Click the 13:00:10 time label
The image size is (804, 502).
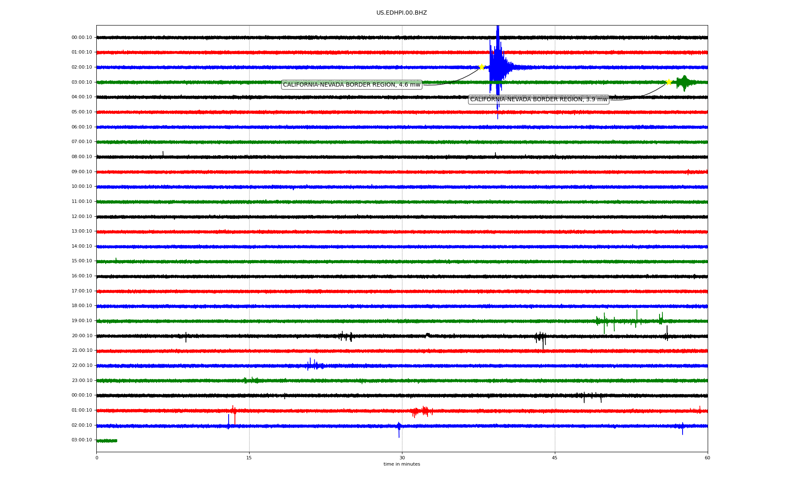point(82,231)
